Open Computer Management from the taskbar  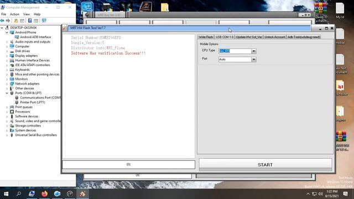[x=32, y=194]
